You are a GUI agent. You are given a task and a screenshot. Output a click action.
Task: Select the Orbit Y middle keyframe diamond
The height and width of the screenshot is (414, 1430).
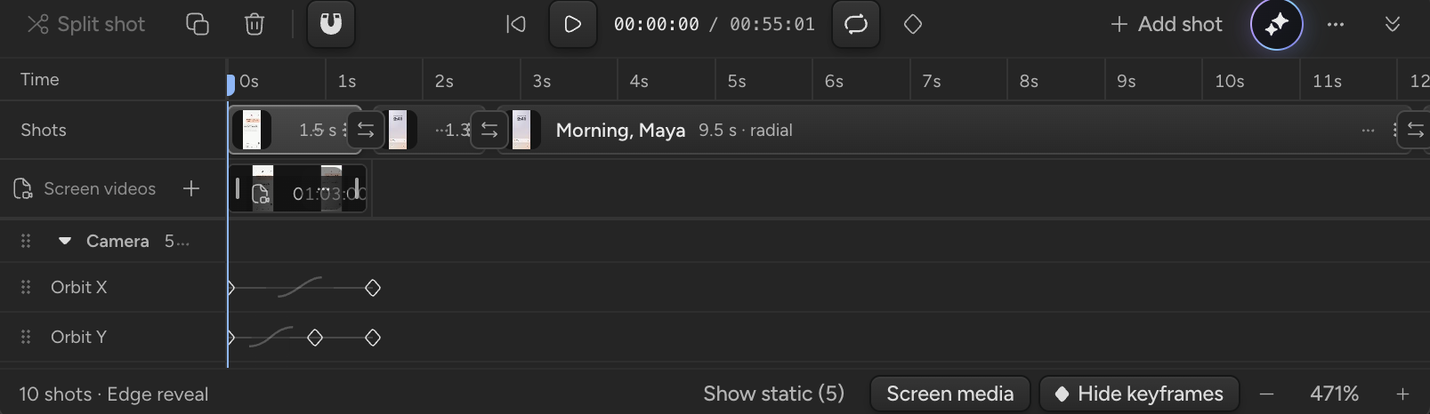(315, 338)
